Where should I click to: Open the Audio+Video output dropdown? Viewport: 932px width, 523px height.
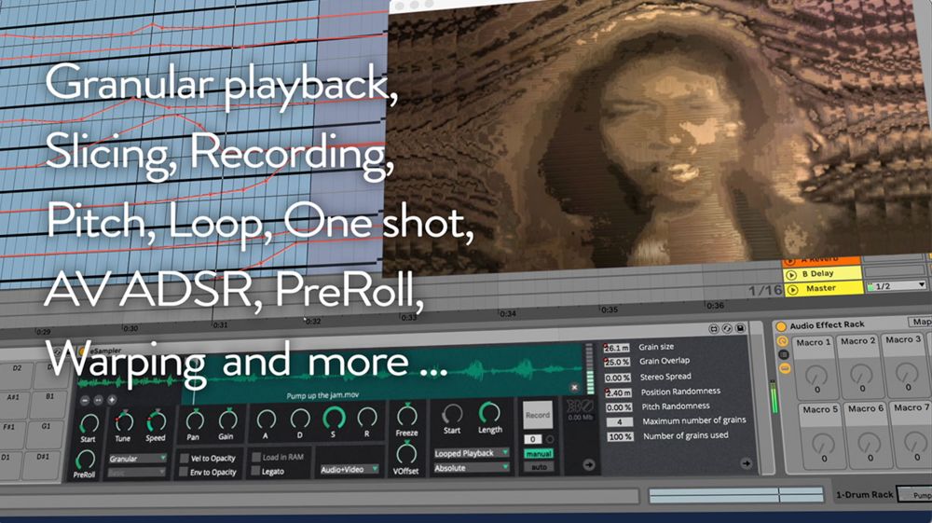[349, 469]
